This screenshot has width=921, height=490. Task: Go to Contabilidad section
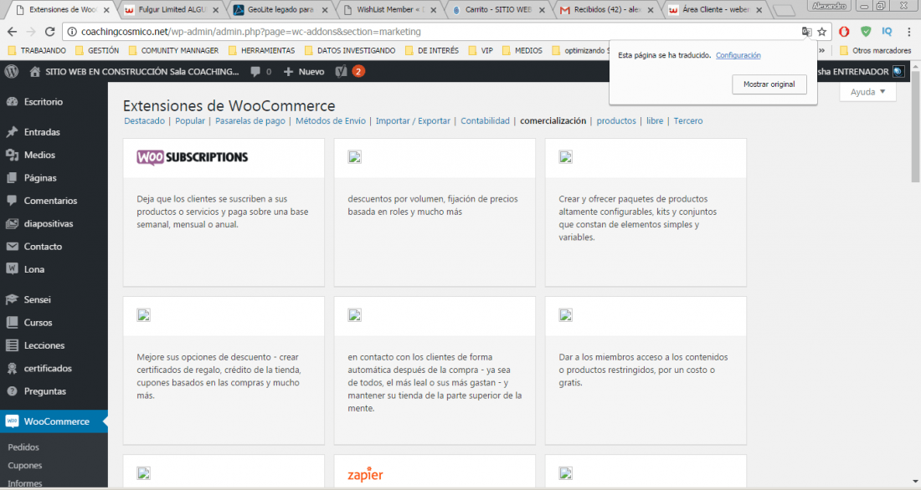point(485,121)
